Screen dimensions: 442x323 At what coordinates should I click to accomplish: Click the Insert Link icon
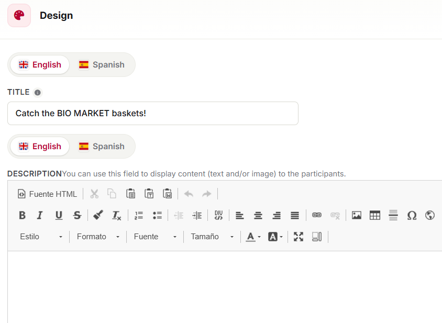(316, 216)
